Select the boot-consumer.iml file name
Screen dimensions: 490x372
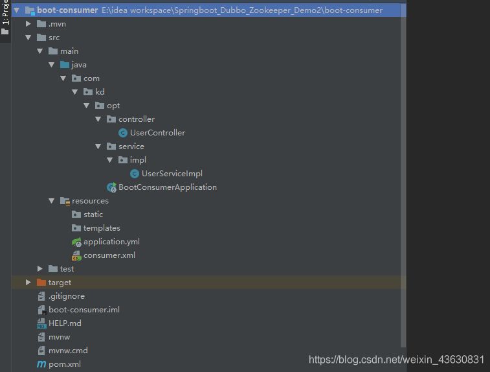click(x=84, y=310)
